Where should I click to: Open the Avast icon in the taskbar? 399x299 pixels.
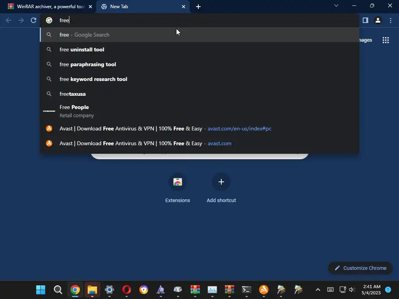pos(264,290)
